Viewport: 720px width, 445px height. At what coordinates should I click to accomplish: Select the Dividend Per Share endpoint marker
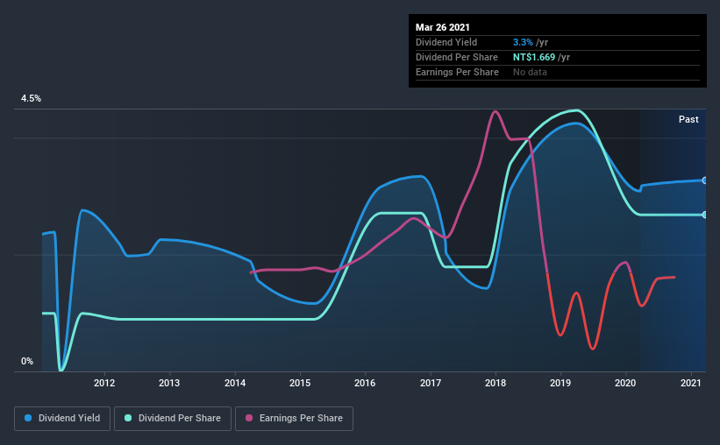[x=704, y=215]
